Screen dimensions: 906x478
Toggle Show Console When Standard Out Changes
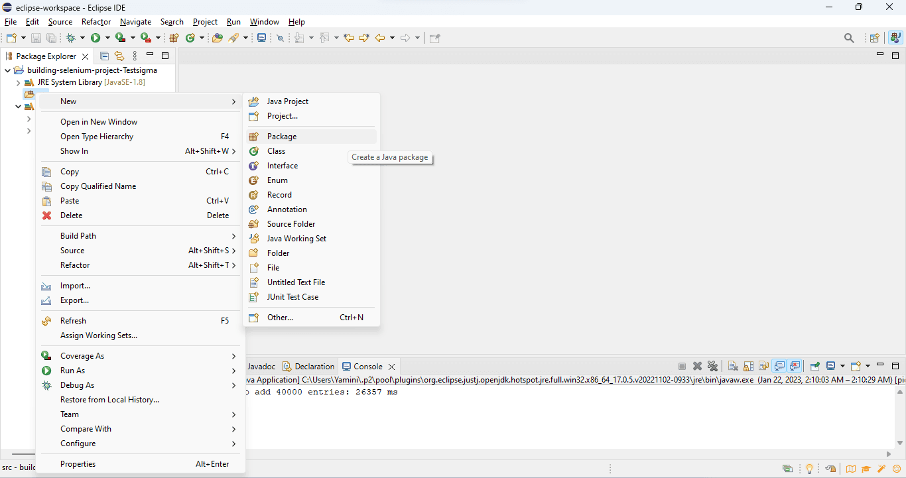point(779,366)
